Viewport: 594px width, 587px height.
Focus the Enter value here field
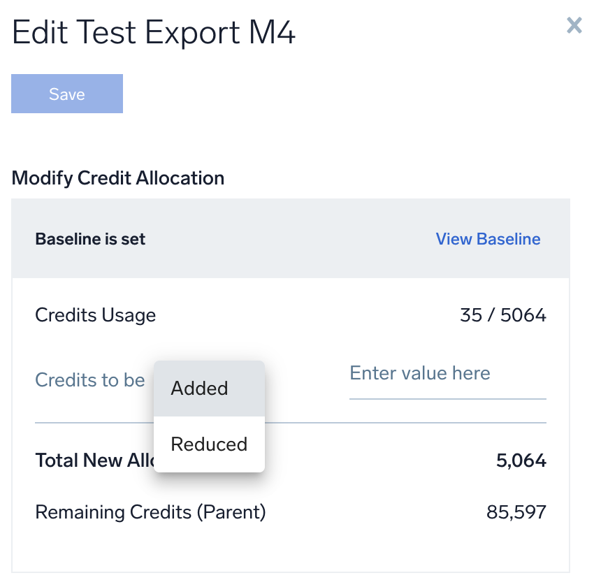[x=447, y=373]
